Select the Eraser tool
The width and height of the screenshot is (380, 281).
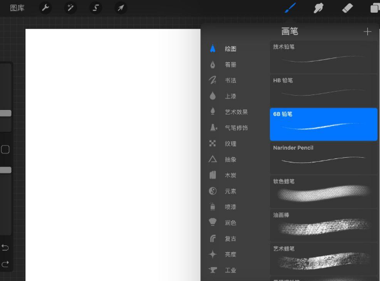[347, 8]
